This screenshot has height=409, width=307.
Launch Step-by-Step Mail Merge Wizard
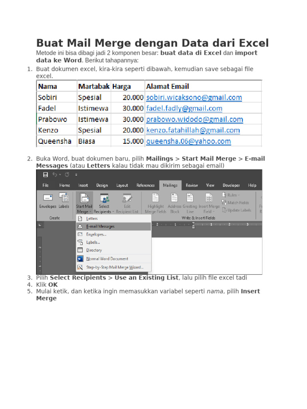tap(114, 267)
